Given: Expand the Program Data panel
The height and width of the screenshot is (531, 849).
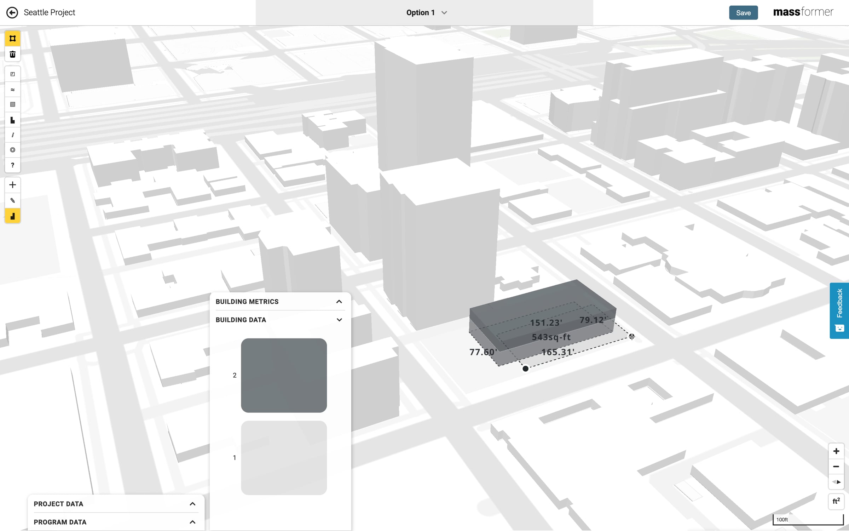Looking at the screenshot, I should [192, 522].
